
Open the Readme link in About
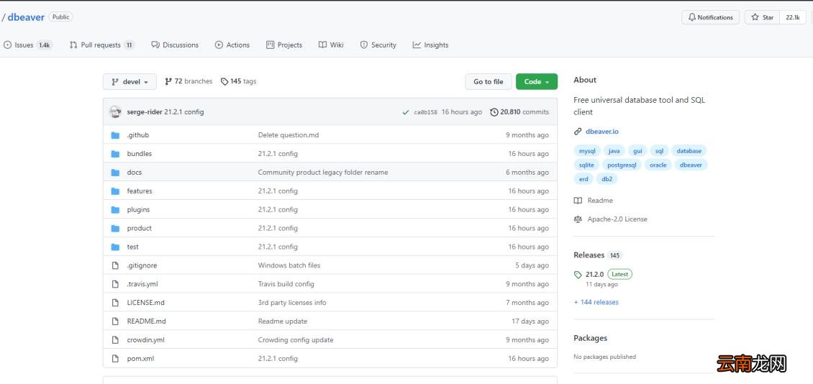tap(600, 201)
